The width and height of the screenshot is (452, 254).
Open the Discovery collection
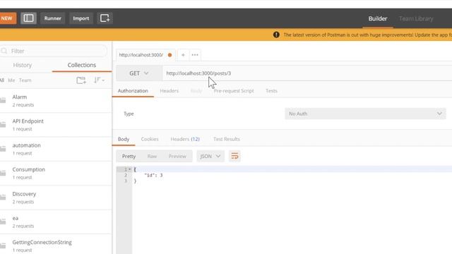(x=56, y=198)
